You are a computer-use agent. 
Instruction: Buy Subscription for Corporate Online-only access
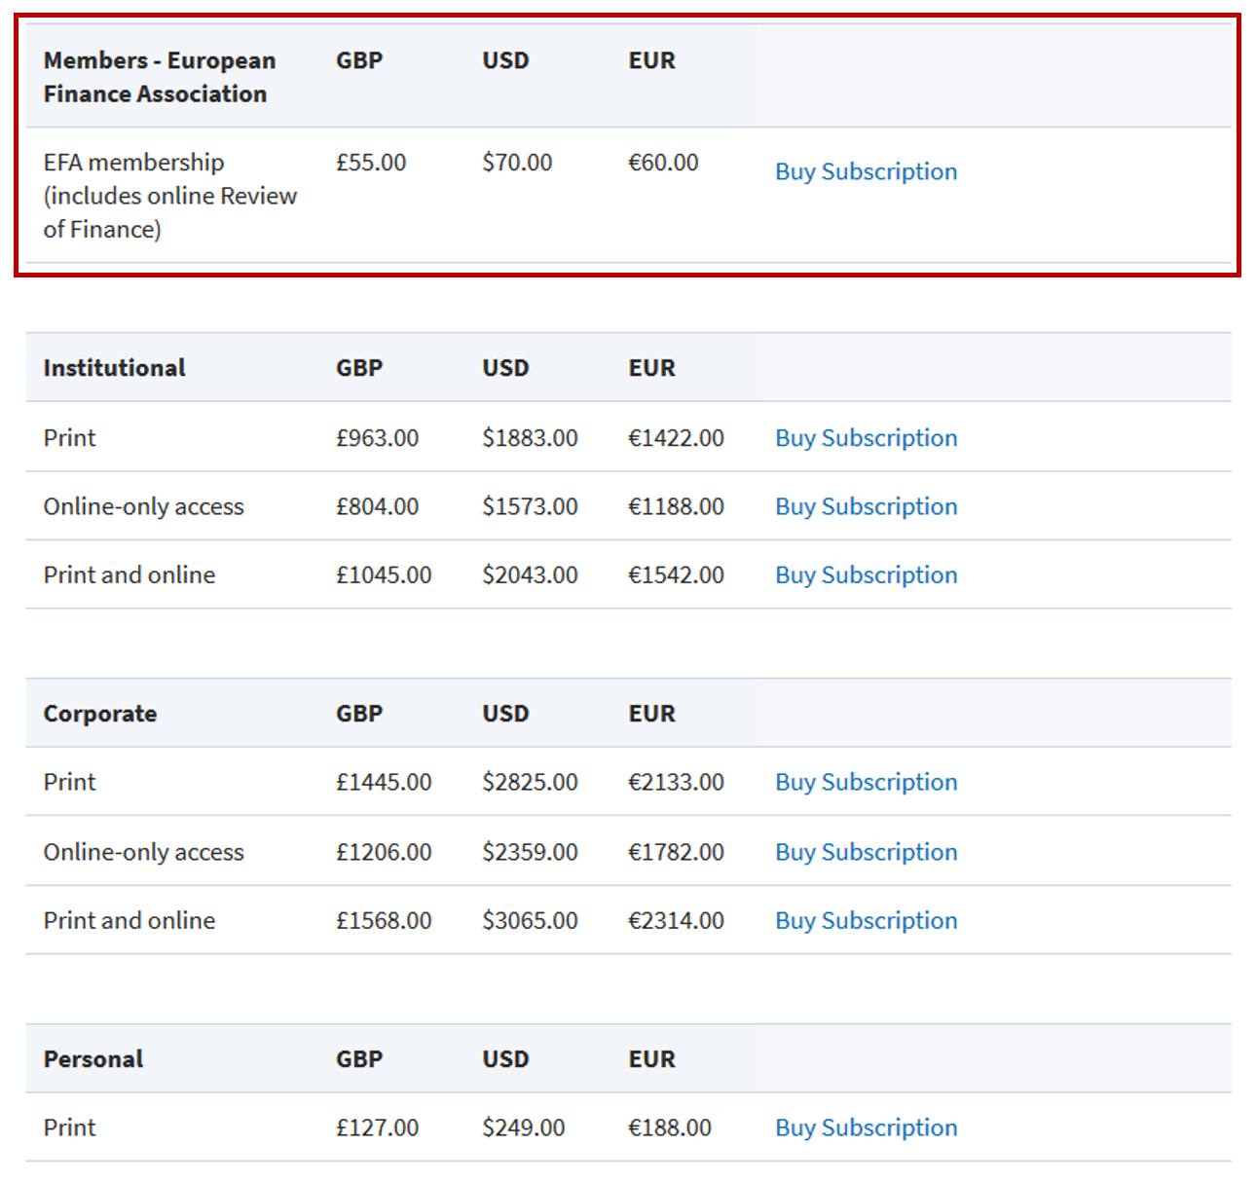866,852
